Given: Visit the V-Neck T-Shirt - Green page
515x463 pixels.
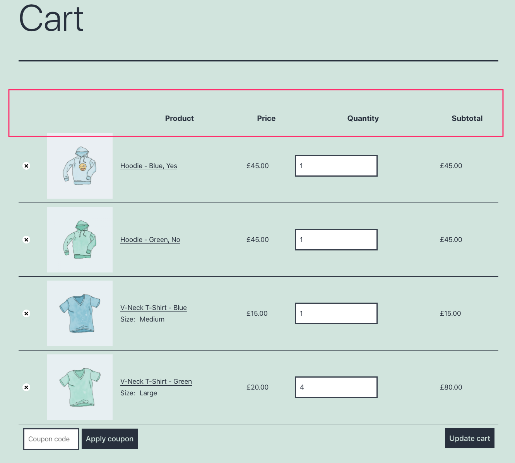Looking at the screenshot, I should click(x=156, y=381).
